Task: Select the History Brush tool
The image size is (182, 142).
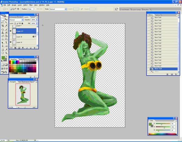Action: 6,33
